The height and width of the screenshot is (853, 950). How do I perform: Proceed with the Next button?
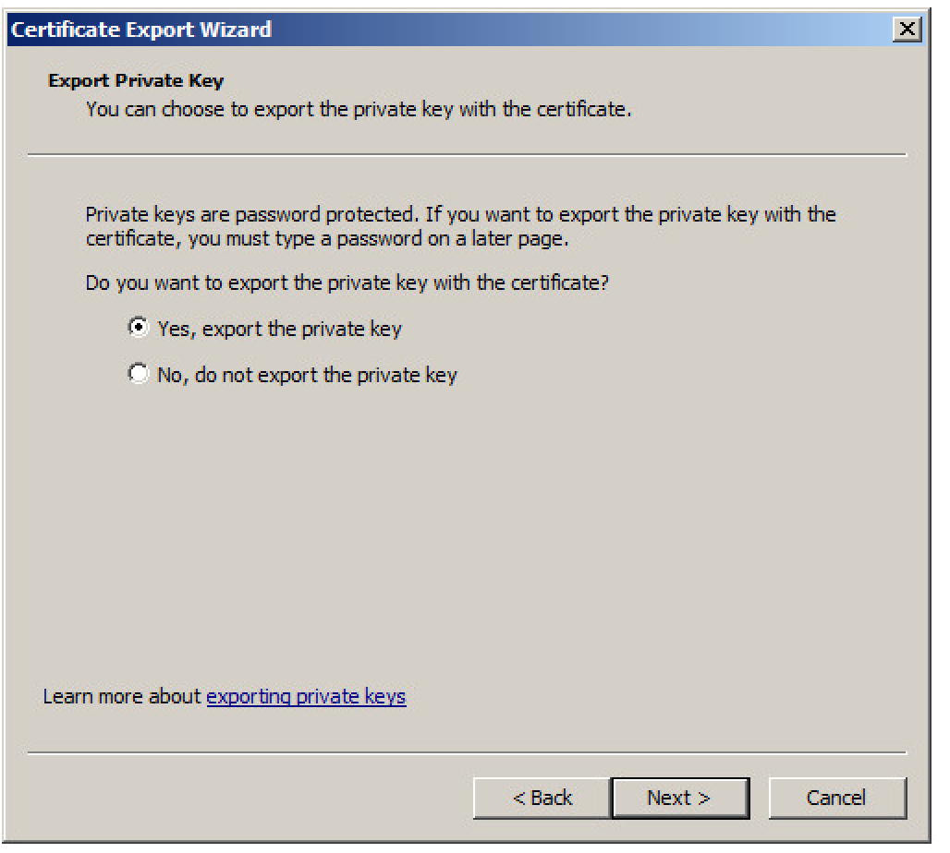[x=679, y=798]
